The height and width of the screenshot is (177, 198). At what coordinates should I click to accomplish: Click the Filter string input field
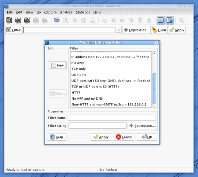click(98, 126)
